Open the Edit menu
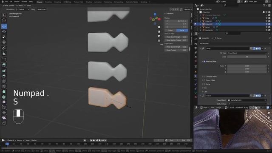Image resolution: width=272 pixels, height=153 pixels. click(x=11, y=2)
